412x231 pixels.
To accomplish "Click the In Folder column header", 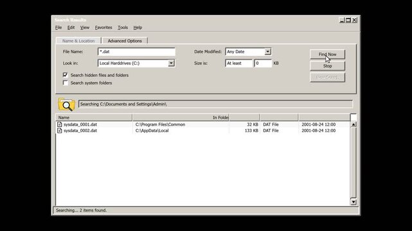I will (x=181, y=117).
